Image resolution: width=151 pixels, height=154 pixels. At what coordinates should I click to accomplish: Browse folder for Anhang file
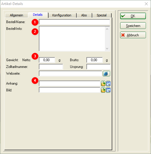[103, 84]
